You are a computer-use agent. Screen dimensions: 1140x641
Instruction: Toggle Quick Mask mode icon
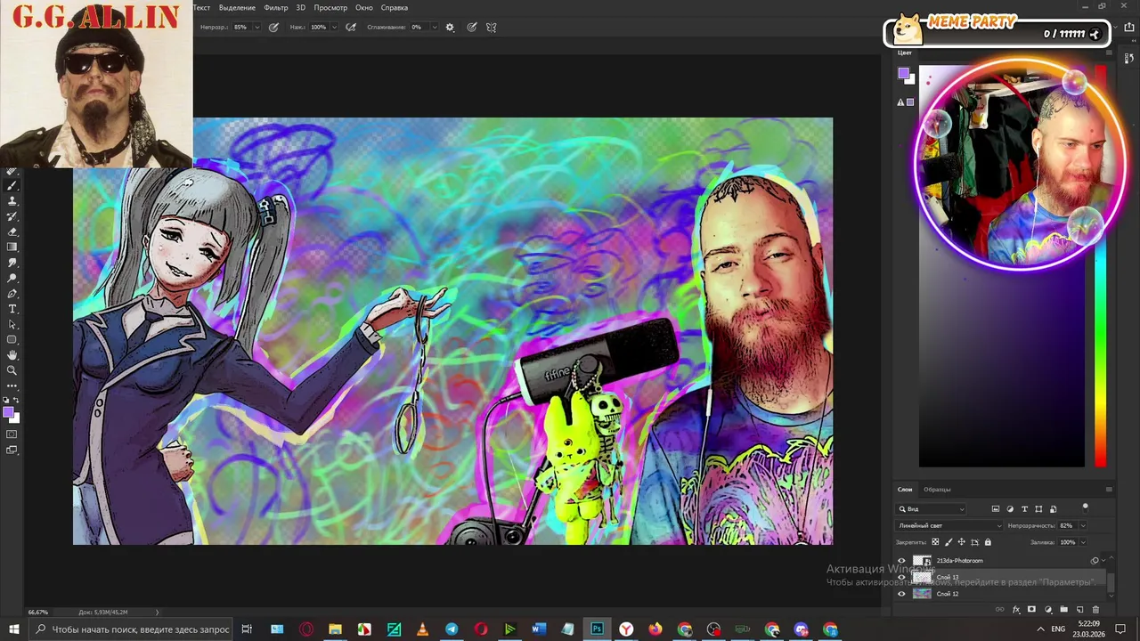pos(12,434)
